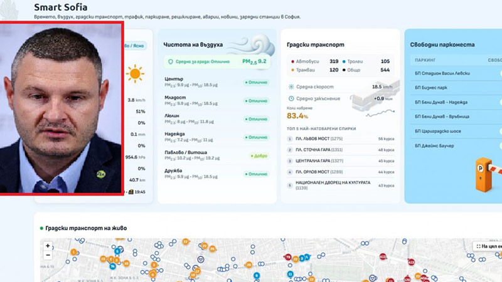Screen dimensions: 502x282
Task: Click the Smart Sofia page title
Action: pyautogui.click(x=60, y=7)
